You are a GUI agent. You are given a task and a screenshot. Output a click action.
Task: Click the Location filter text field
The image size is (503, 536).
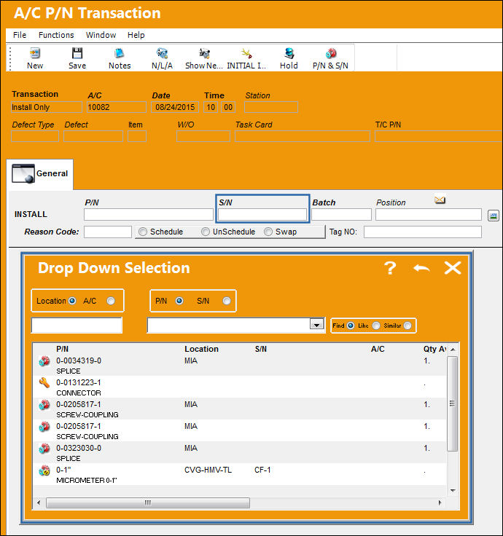click(77, 325)
